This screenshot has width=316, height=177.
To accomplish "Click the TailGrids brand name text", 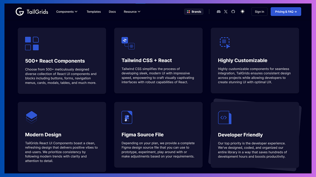I will pos(38,12).
